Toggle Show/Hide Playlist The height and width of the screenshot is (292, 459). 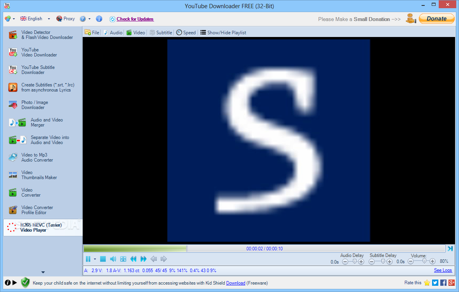[x=223, y=32]
